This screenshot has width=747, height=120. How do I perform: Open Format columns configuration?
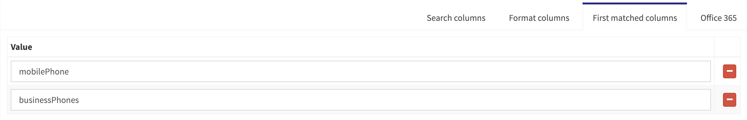point(539,18)
